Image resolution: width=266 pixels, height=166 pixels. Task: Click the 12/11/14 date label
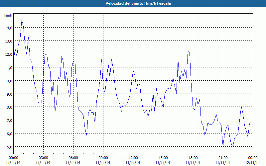click(253, 163)
